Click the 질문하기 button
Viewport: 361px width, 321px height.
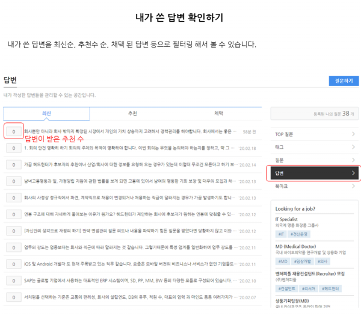344,81
